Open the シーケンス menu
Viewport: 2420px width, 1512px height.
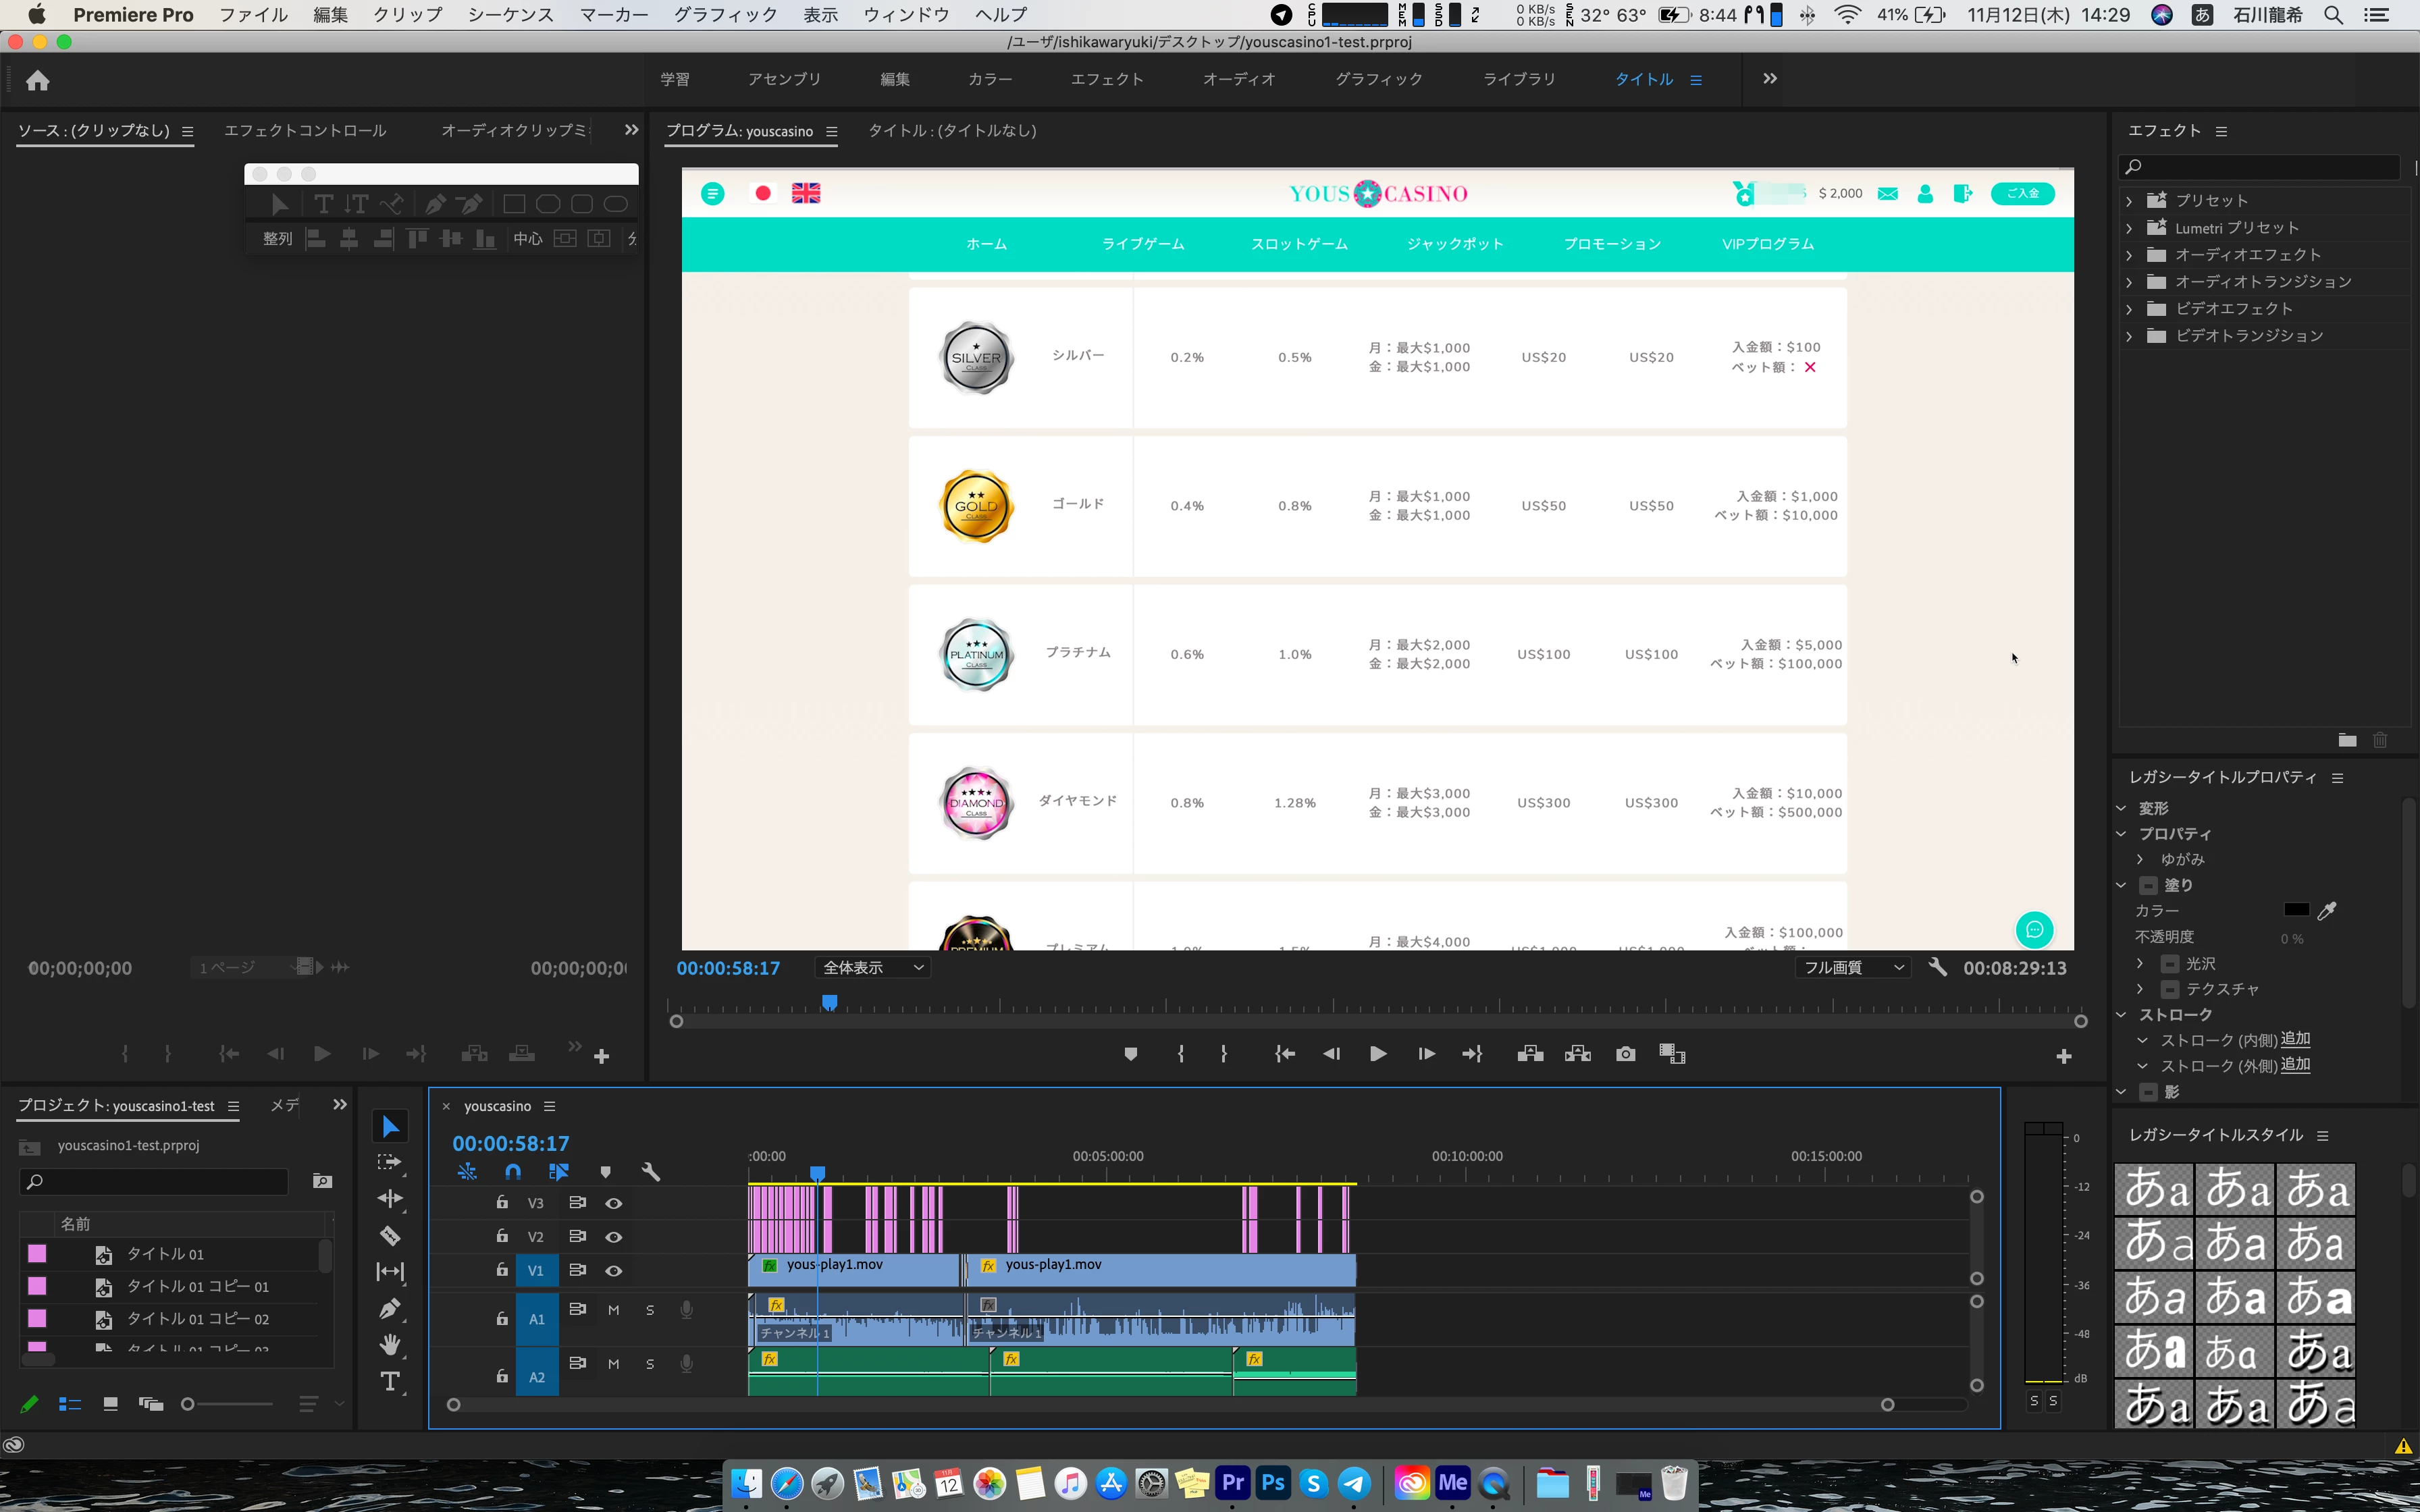510,15
